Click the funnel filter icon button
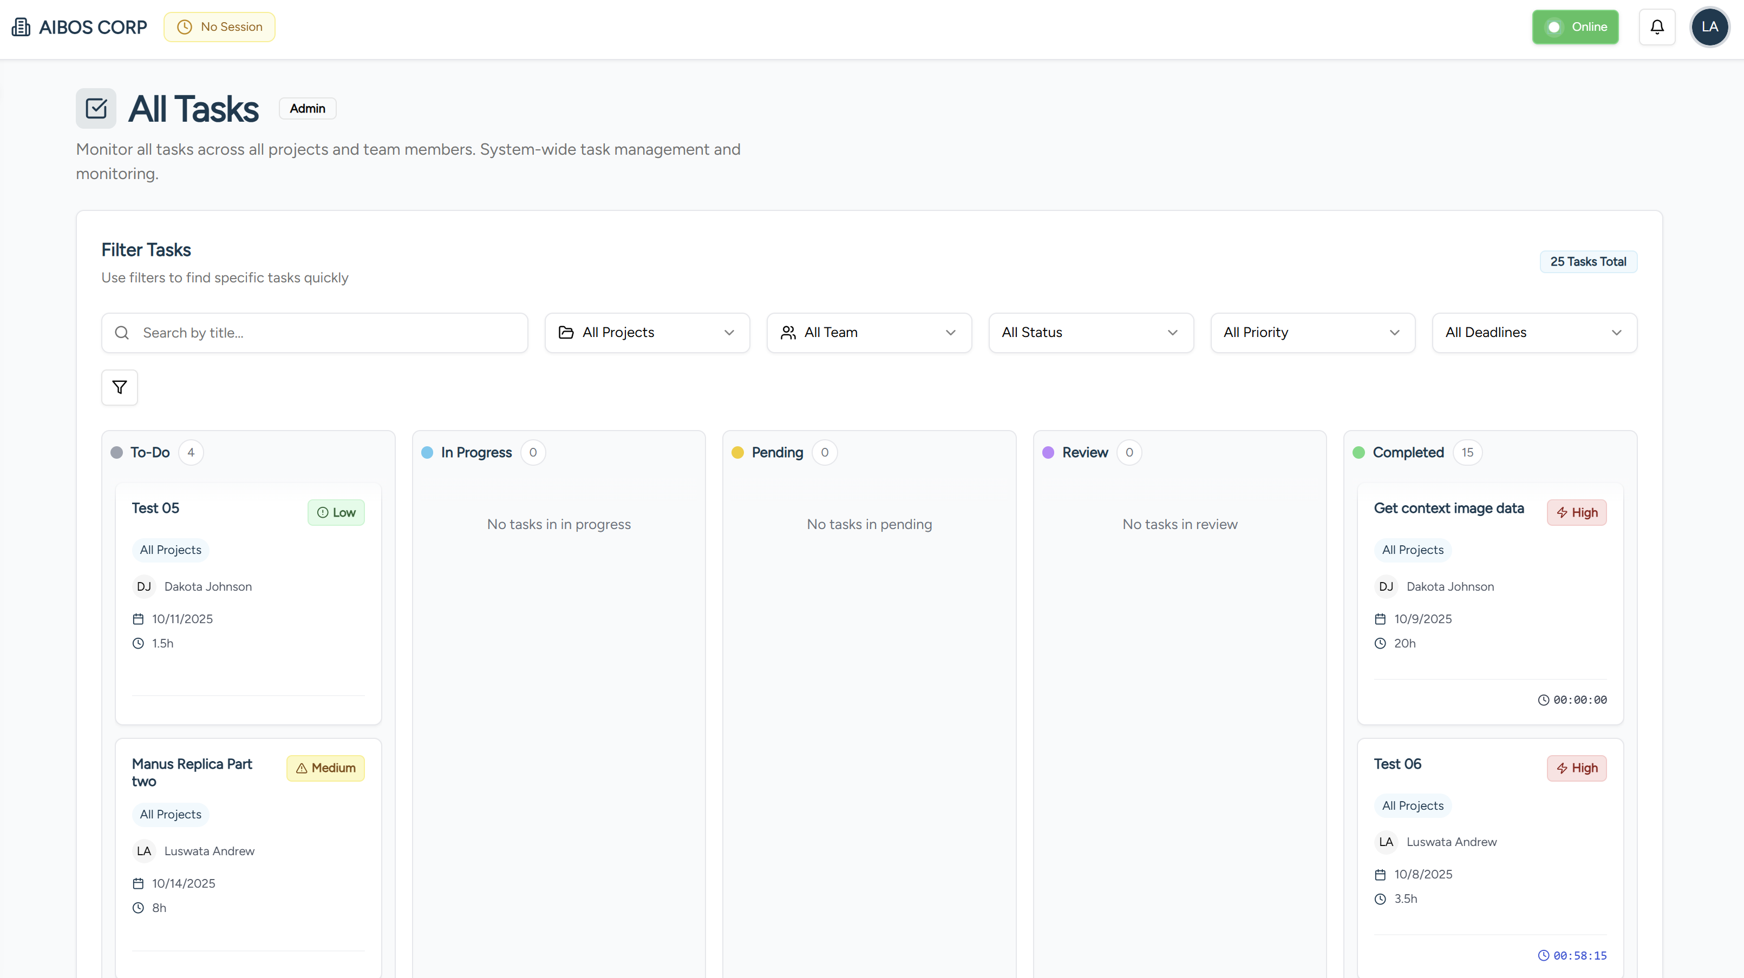The height and width of the screenshot is (978, 1744). [120, 387]
